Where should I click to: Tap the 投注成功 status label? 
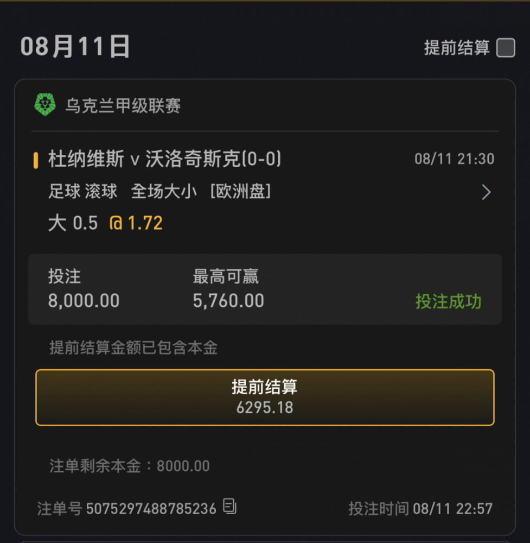click(448, 301)
